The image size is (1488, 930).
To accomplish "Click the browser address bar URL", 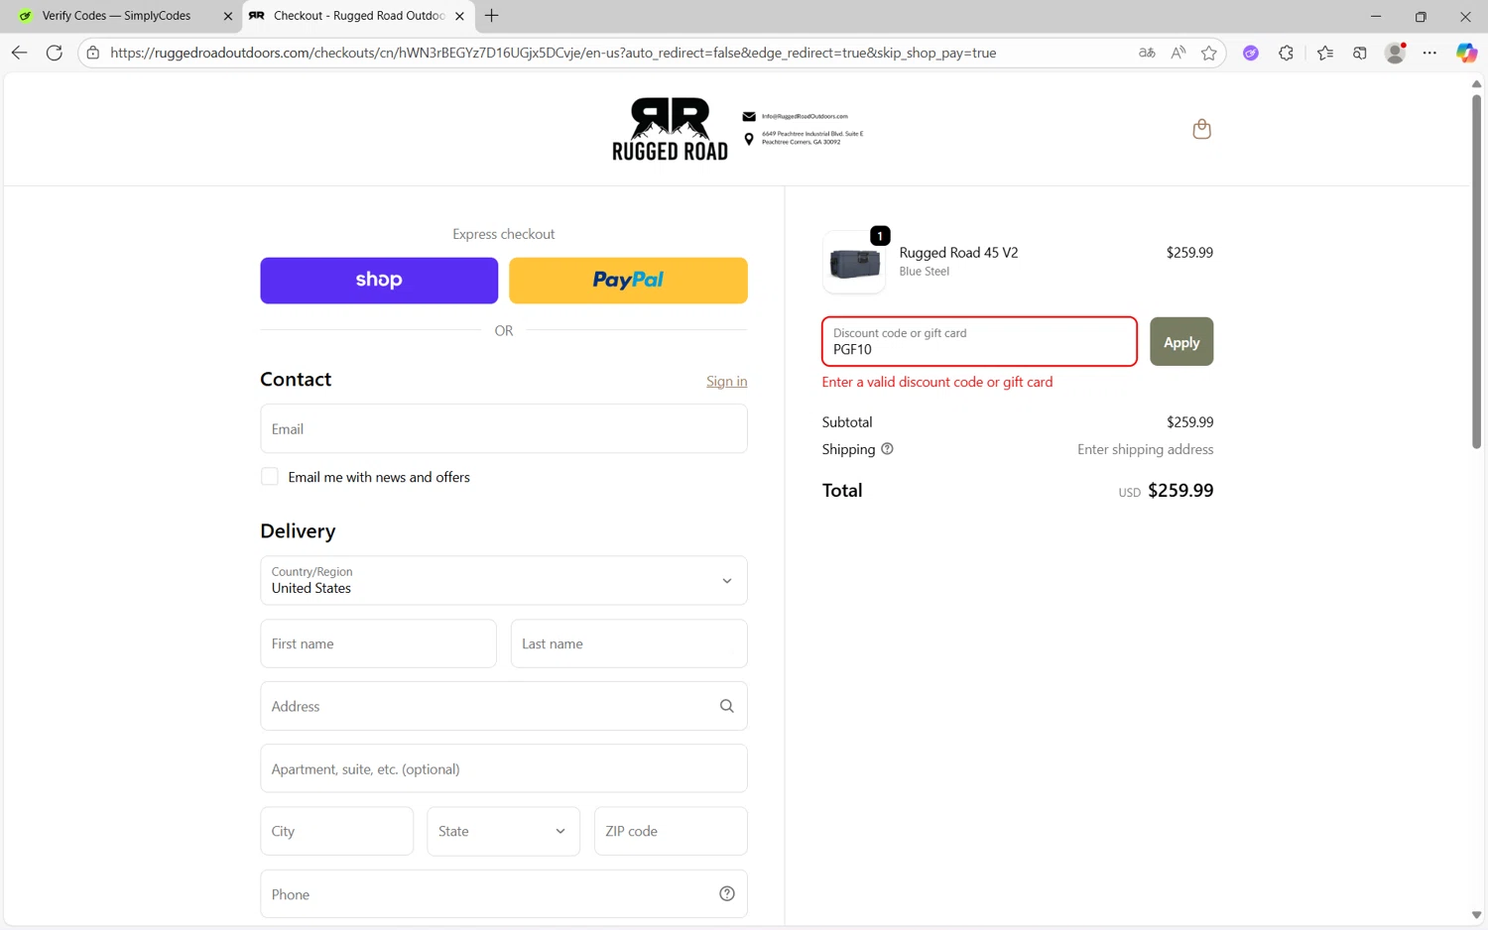I will pyautogui.click(x=554, y=53).
